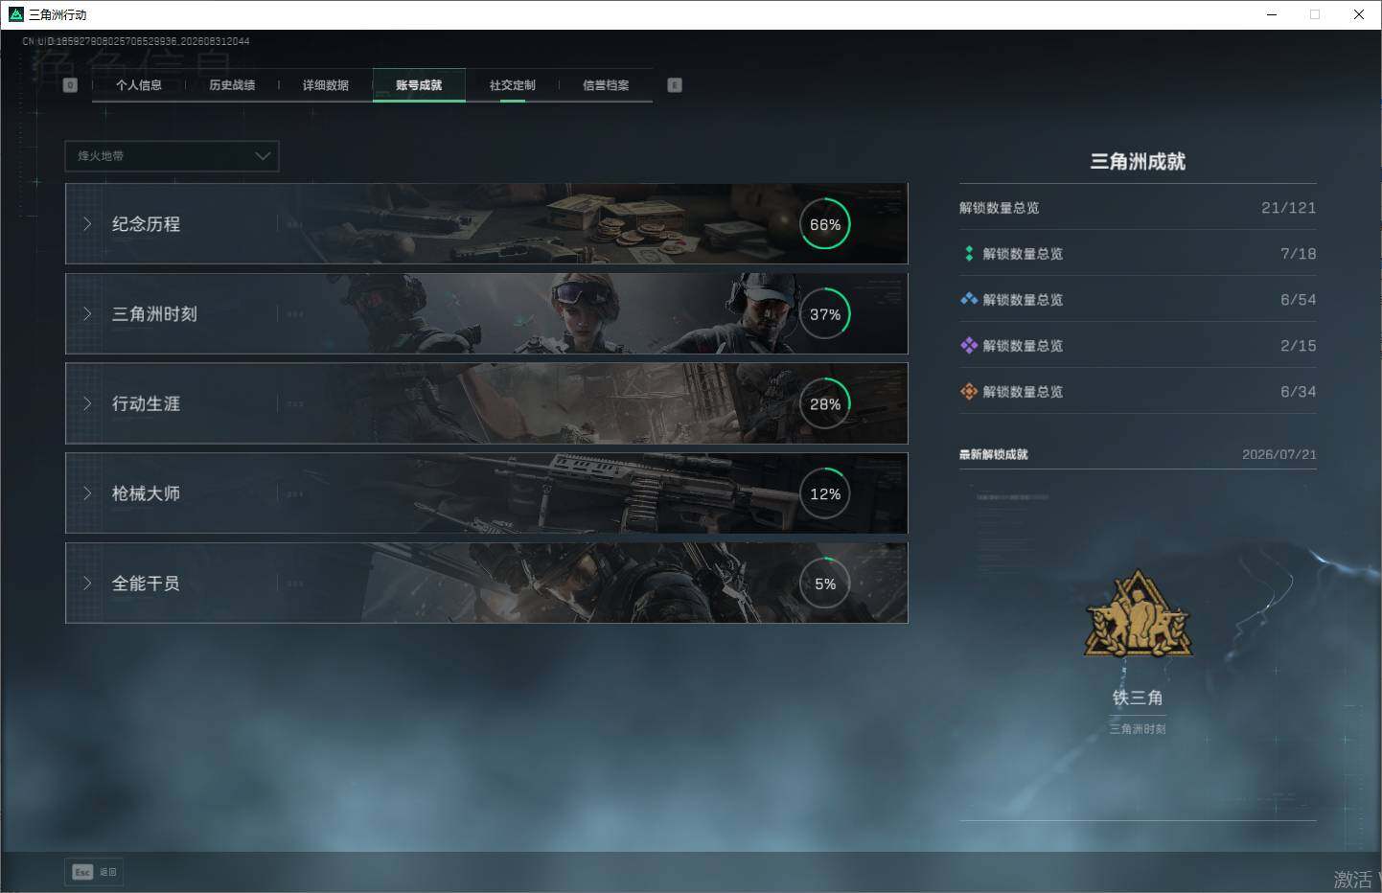
Task: Click the 枪械大师 category title
Action: pyautogui.click(x=146, y=494)
